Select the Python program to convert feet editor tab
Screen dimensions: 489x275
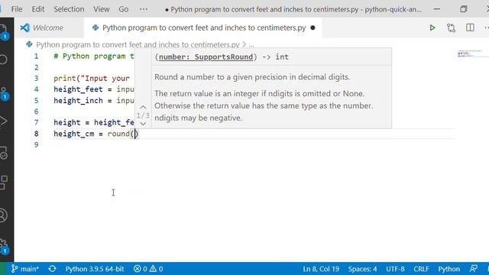(204, 27)
